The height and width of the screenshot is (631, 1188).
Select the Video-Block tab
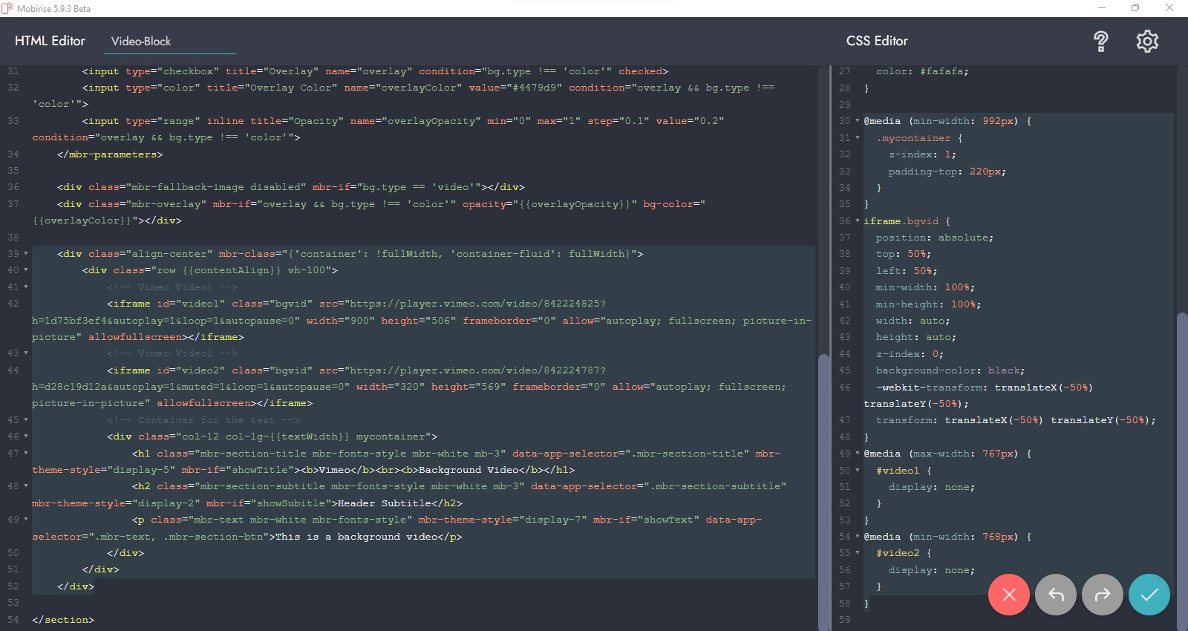pyautogui.click(x=141, y=42)
